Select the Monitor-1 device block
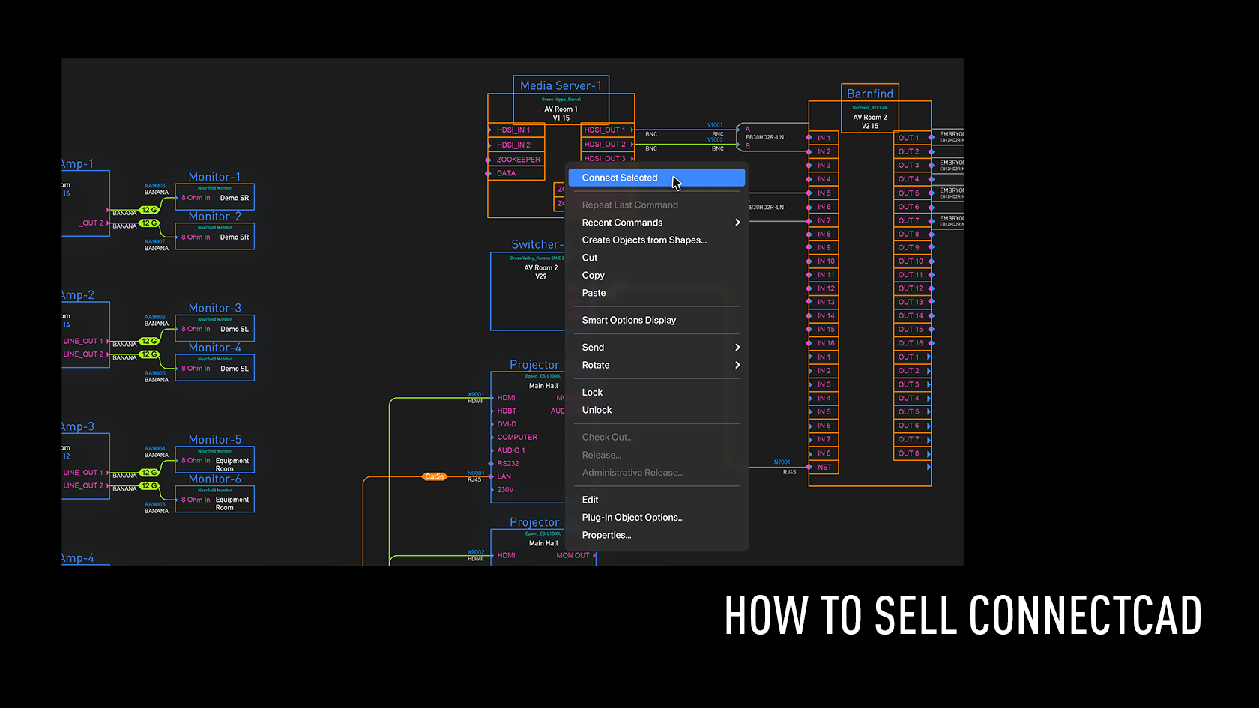 point(215,197)
